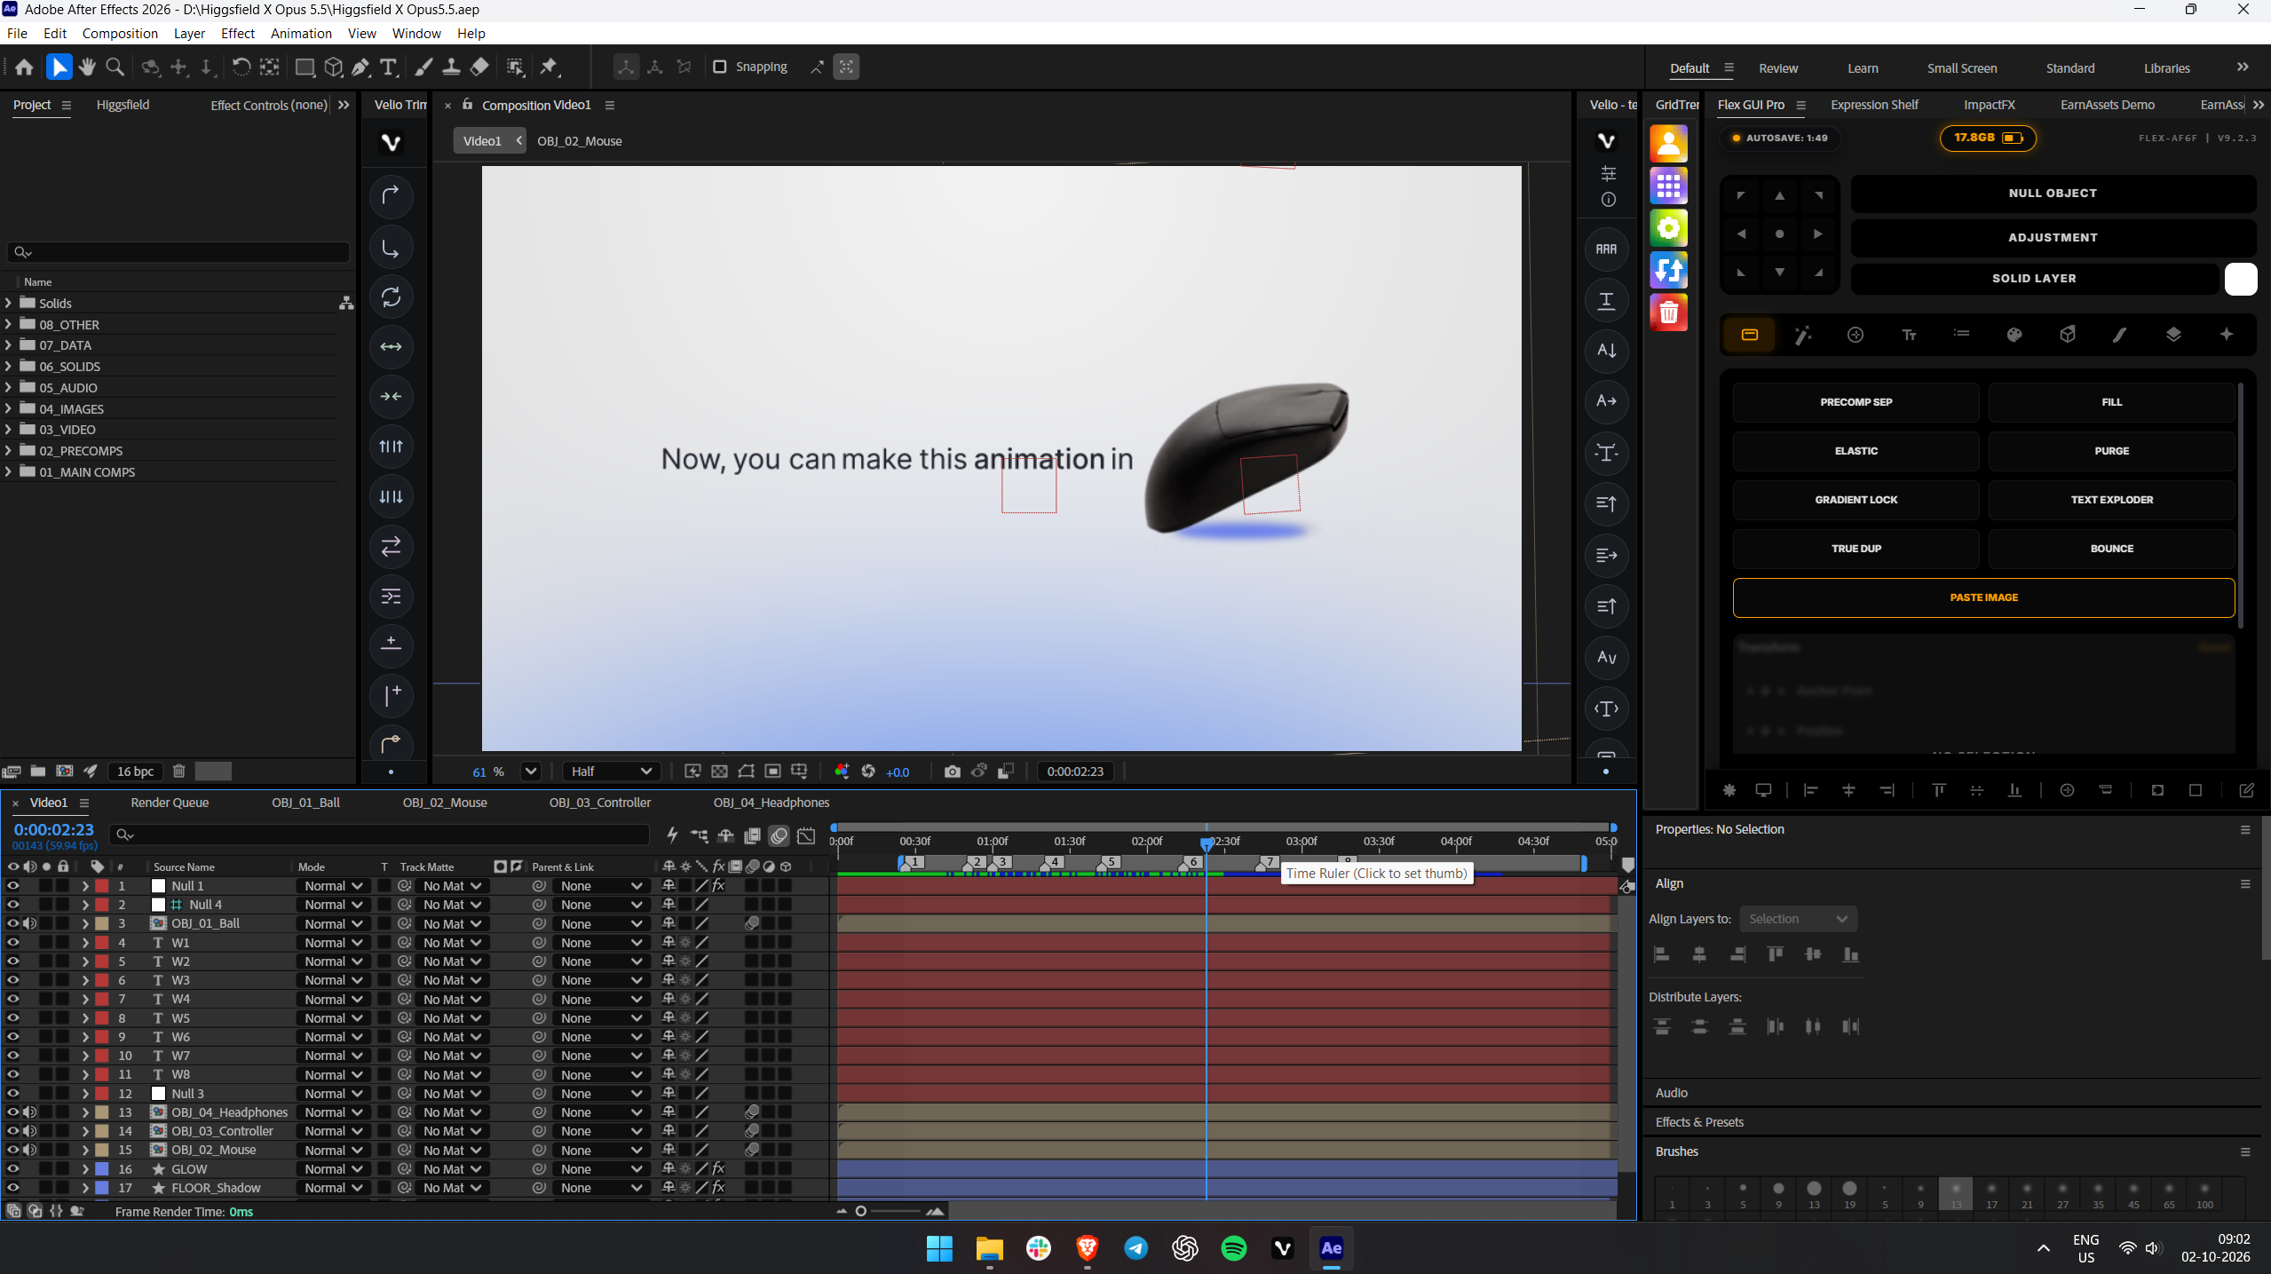The height and width of the screenshot is (1274, 2271).
Task: Enable the Snapping checkbox
Action: tap(719, 67)
